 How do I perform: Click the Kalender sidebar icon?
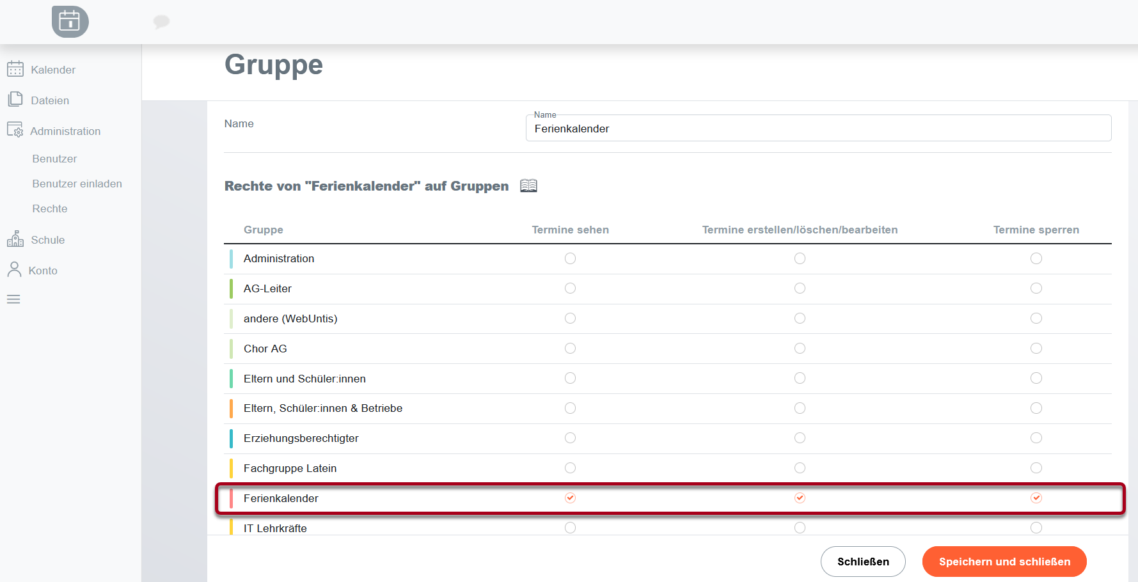click(x=15, y=69)
